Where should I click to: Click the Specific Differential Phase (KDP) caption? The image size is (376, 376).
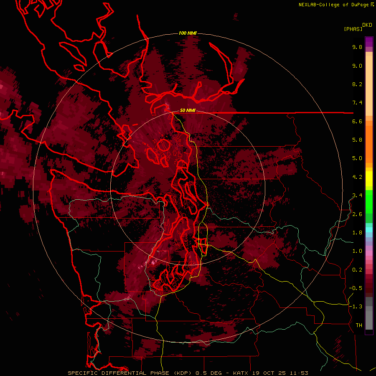[x=130, y=373]
